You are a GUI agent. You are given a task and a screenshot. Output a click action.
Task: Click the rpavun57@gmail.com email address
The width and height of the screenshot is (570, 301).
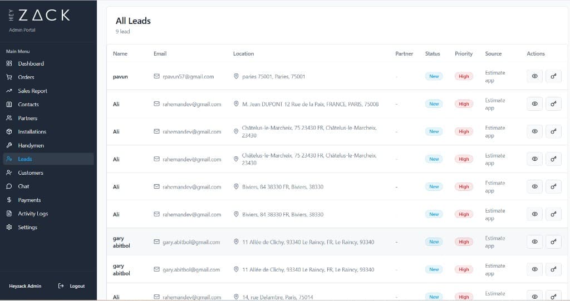pyautogui.click(x=188, y=77)
